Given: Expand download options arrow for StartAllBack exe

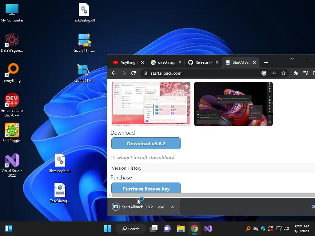Looking at the screenshot, I should (x=172, y=207).
